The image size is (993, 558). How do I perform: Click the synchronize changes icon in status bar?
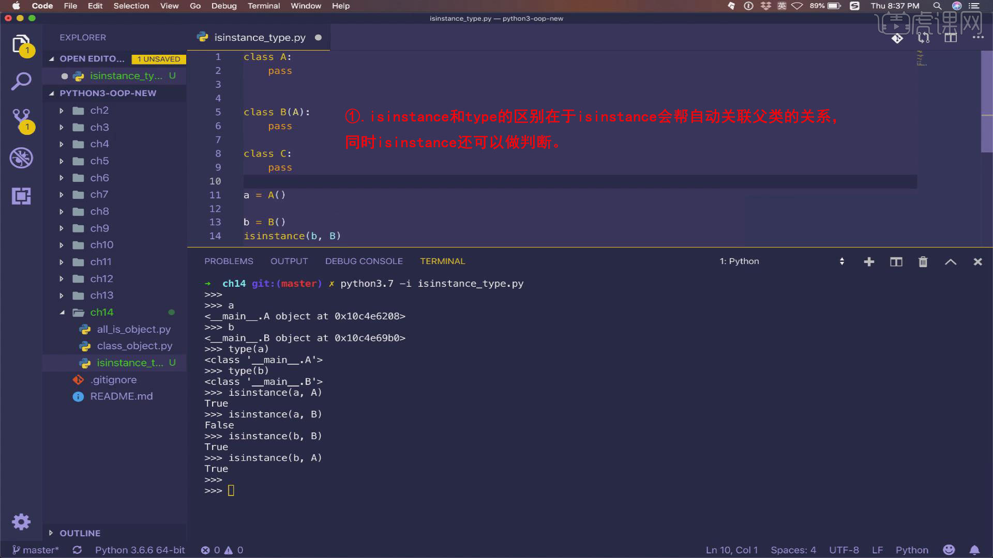point(77,550)
